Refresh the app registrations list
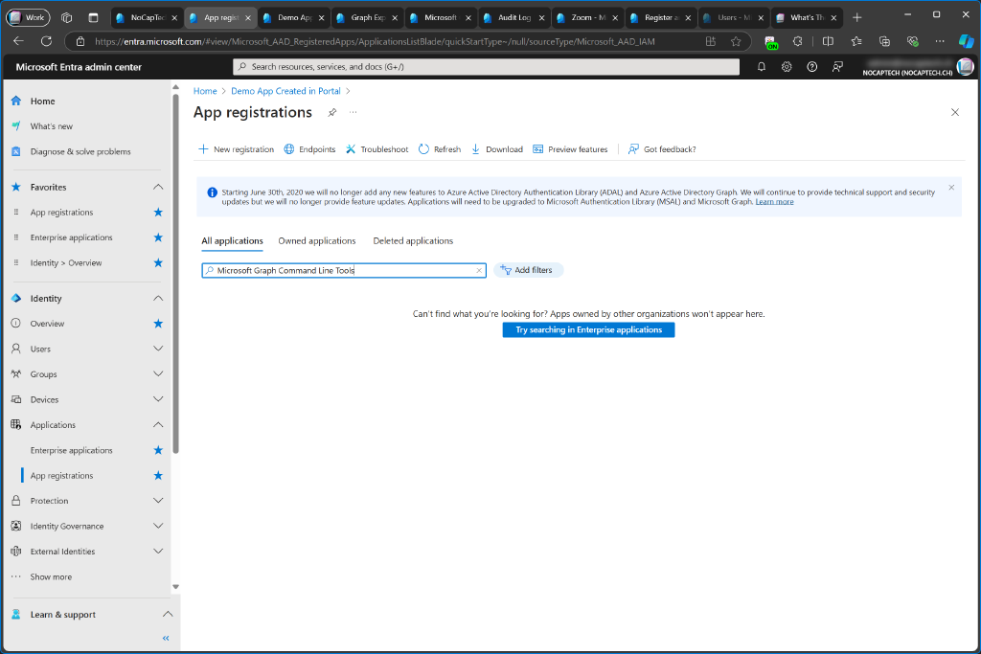 click(439, 149)
